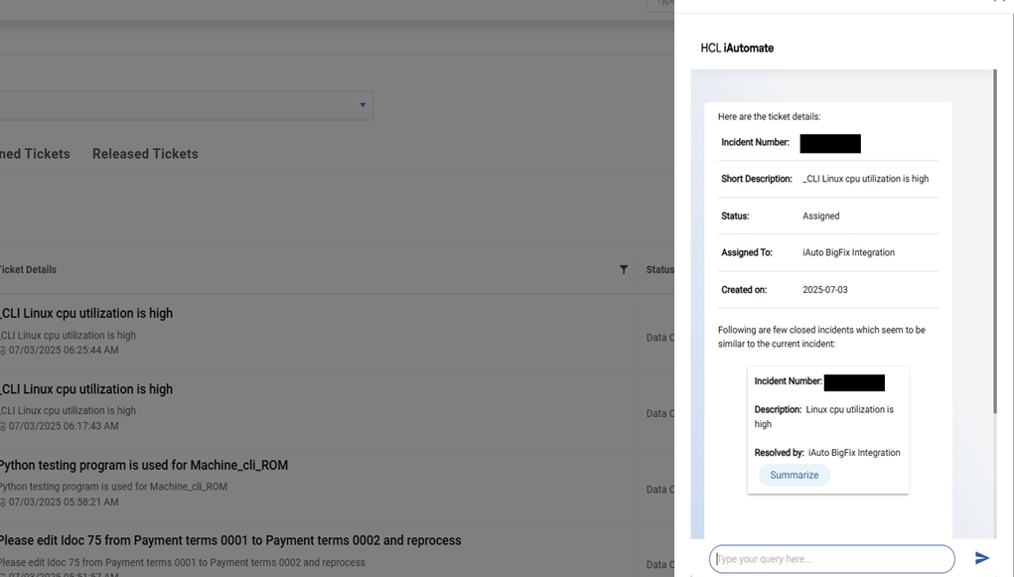Viewport: 1014px width, 577px height.
Task: Open the Python testing program ticket
Action: pyautogui.click(x=144, y=466)
